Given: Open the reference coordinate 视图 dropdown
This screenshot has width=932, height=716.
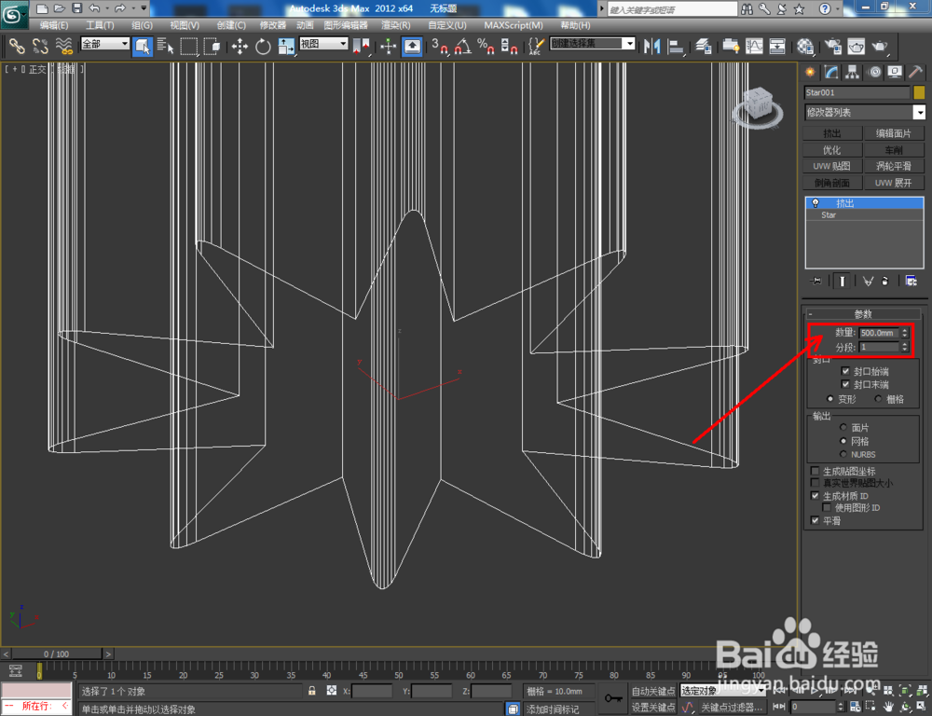Looking at the screenshot, I should click(323, 44).
